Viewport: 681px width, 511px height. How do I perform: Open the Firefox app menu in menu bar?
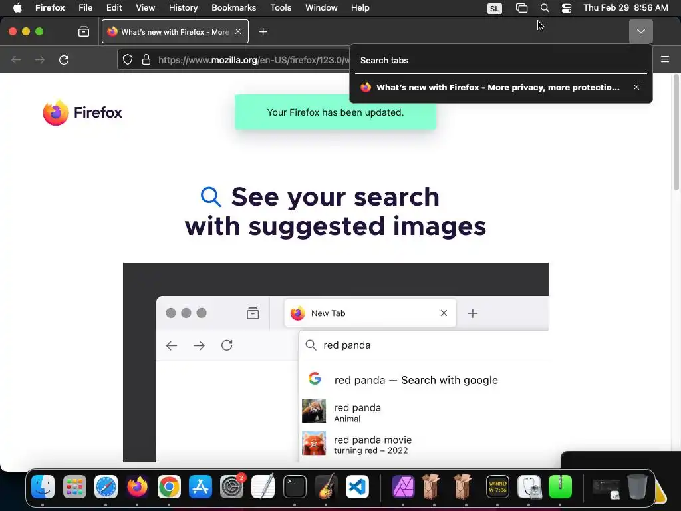pyautogui.click(x=50, y=8)
